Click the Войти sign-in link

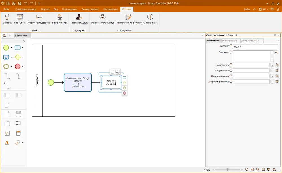tap(247, 9)
